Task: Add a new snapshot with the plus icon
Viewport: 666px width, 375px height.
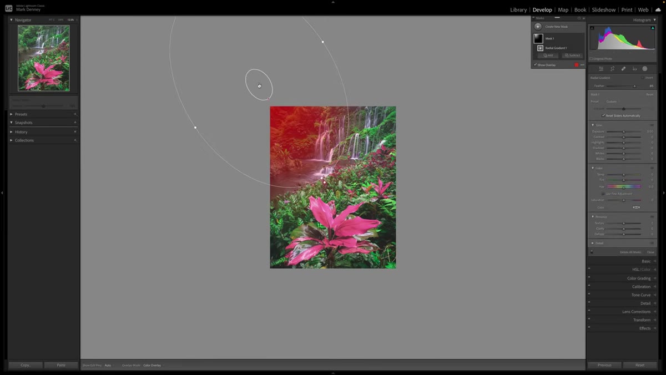Action: [75, 123]
